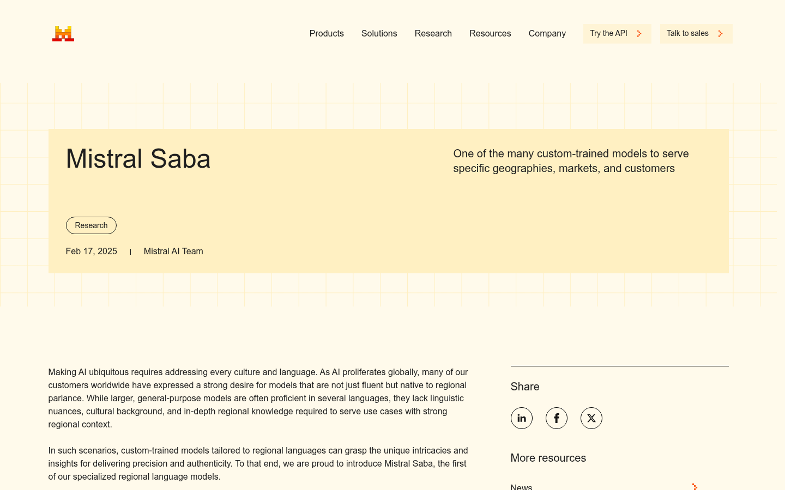Open the Products menu
This screenshot has width=785, height=490.
pyautogui.click(x=327, y=34)
